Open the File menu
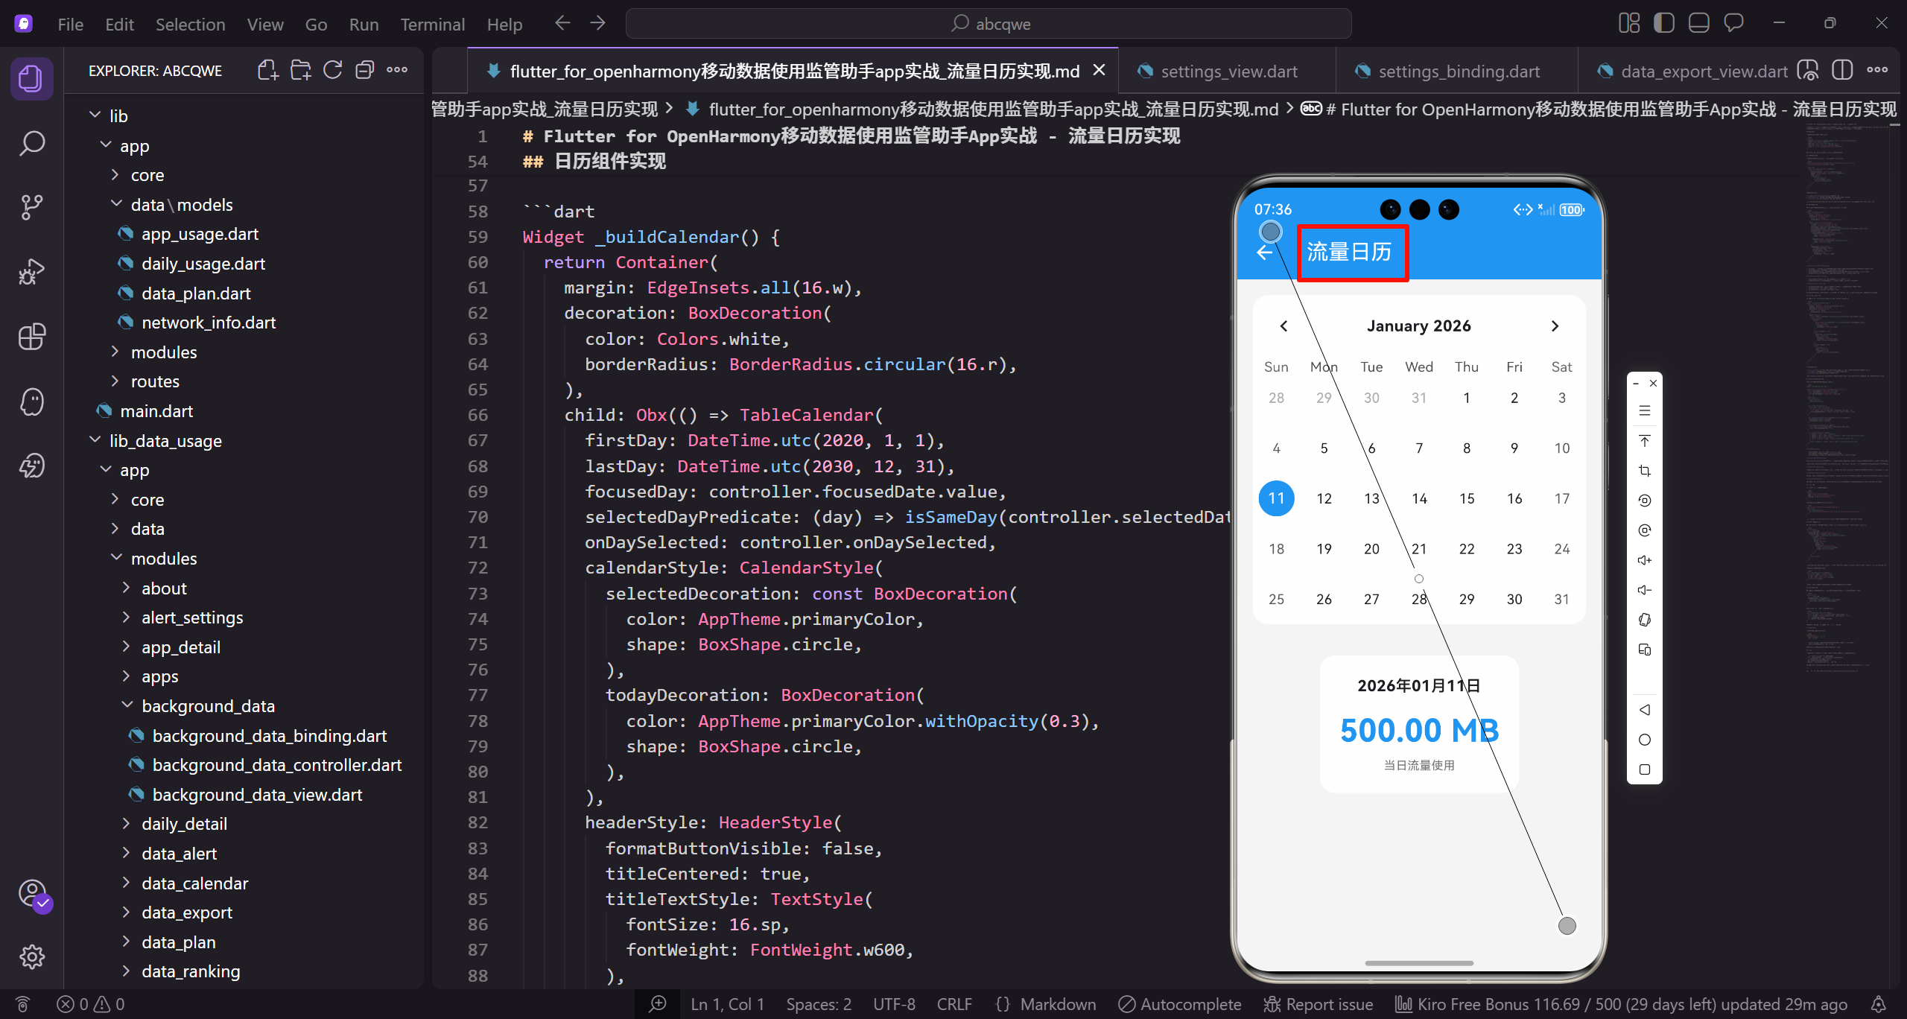This screenshot has height=1019, width=1907. [71, 25]
